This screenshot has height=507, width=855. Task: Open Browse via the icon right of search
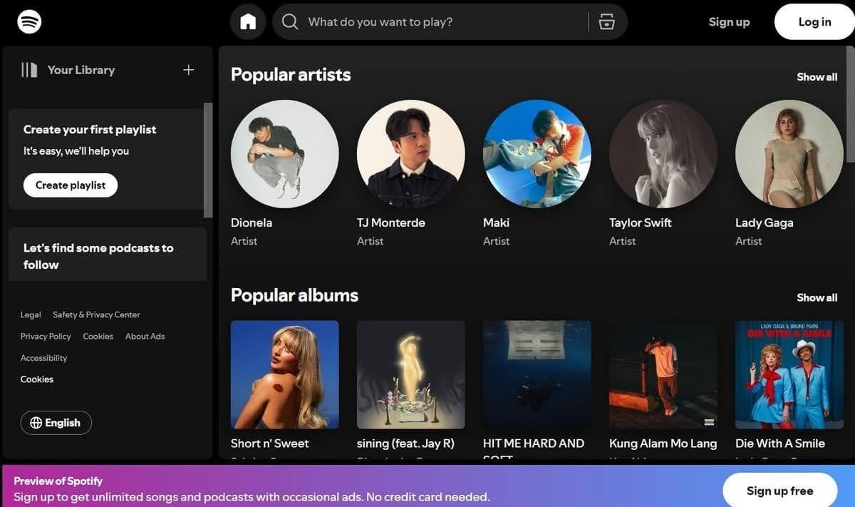pyautogui.click(x=606, y=21)
